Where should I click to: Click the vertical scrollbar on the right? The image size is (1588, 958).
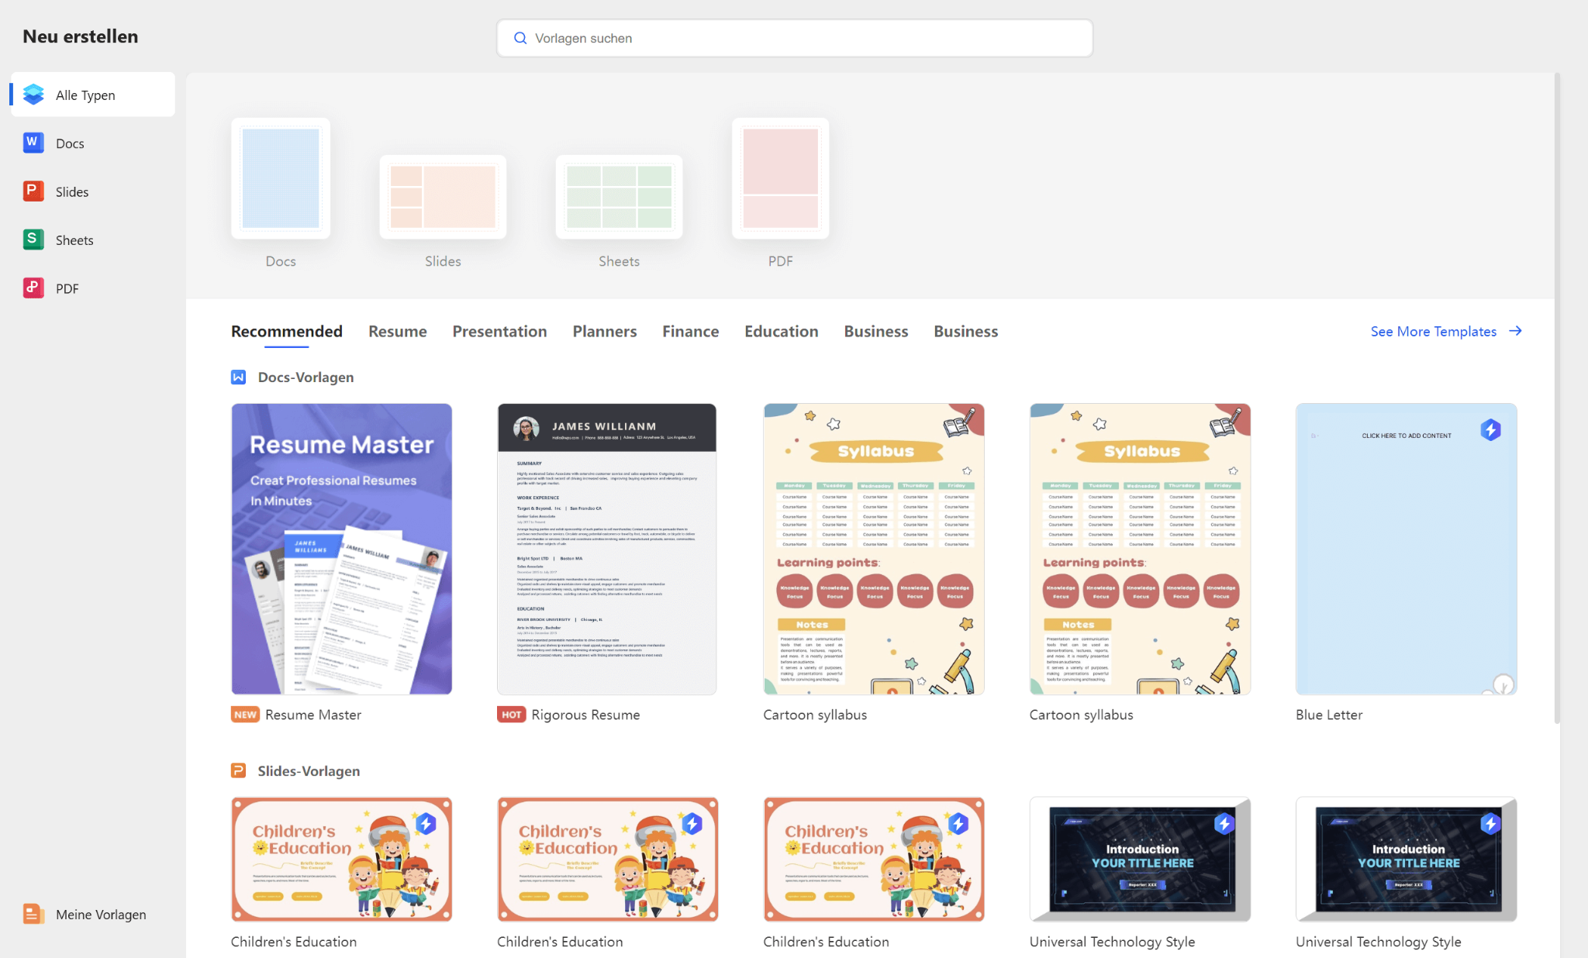(1557, 399)
